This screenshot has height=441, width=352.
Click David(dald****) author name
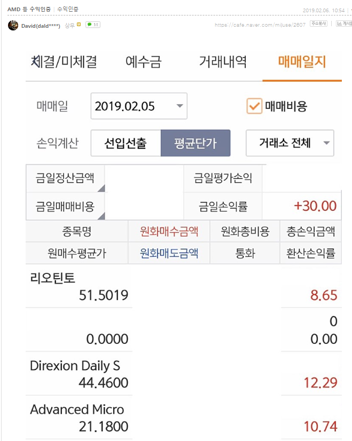41,25
